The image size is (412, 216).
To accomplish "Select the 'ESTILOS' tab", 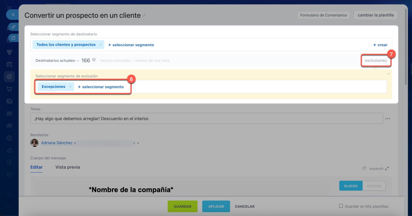I will tap(374, 186).
